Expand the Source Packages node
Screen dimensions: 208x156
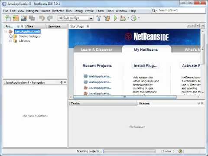pos(10,36)
